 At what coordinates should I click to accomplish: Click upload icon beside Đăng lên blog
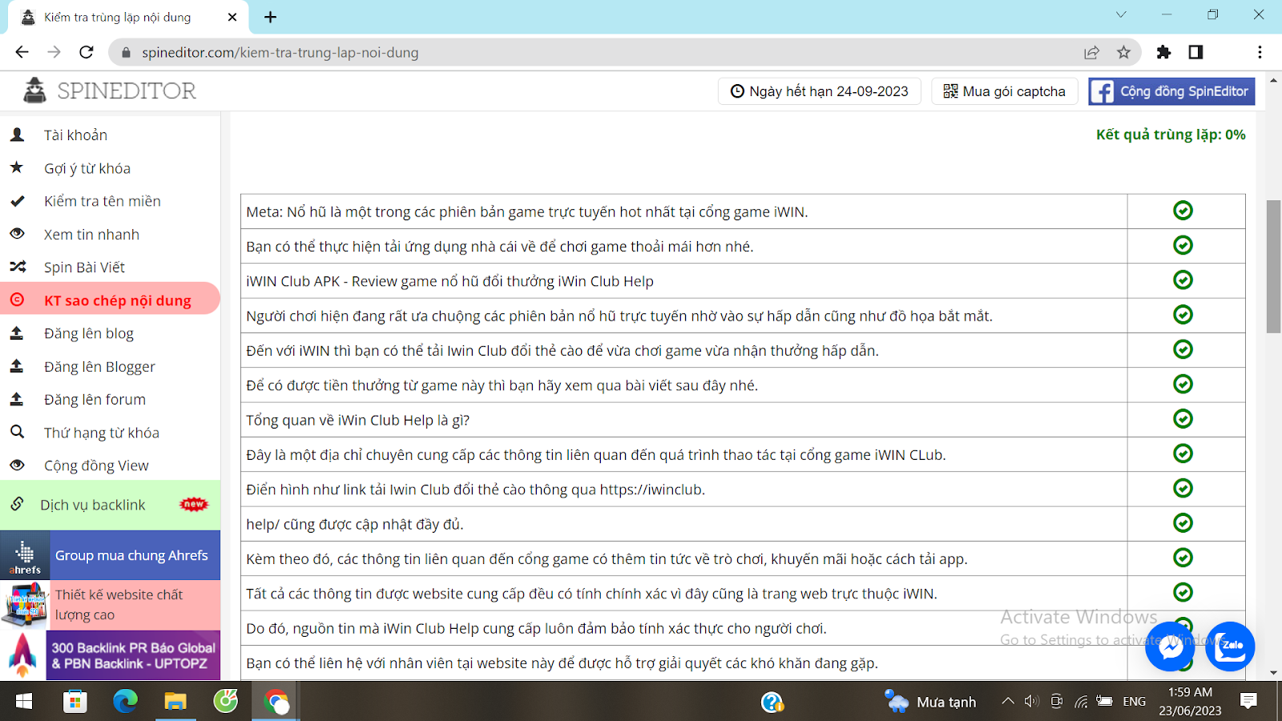[17, 332]
